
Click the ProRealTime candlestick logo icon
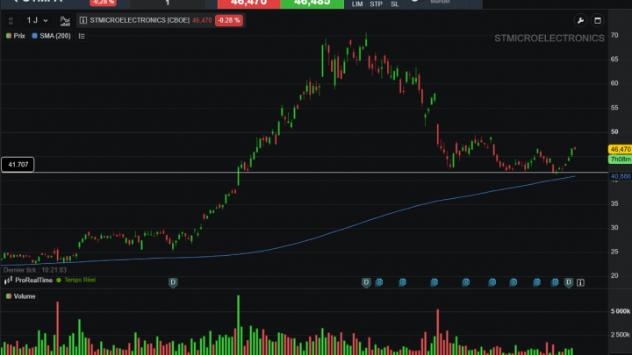pyautogui.click(x=8, y=280)
